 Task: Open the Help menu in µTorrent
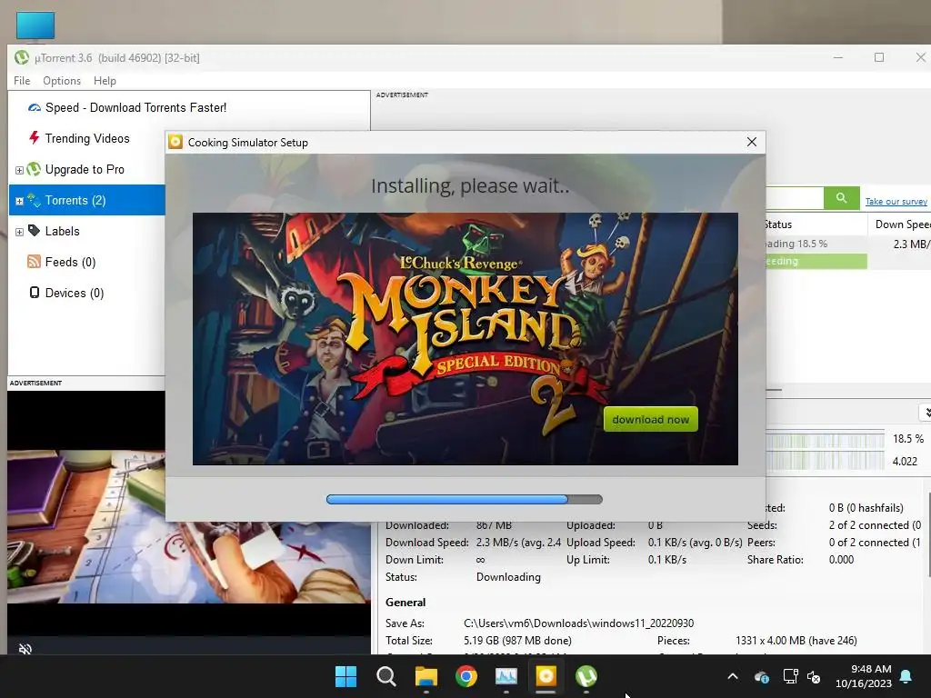[x=105, y=81]
